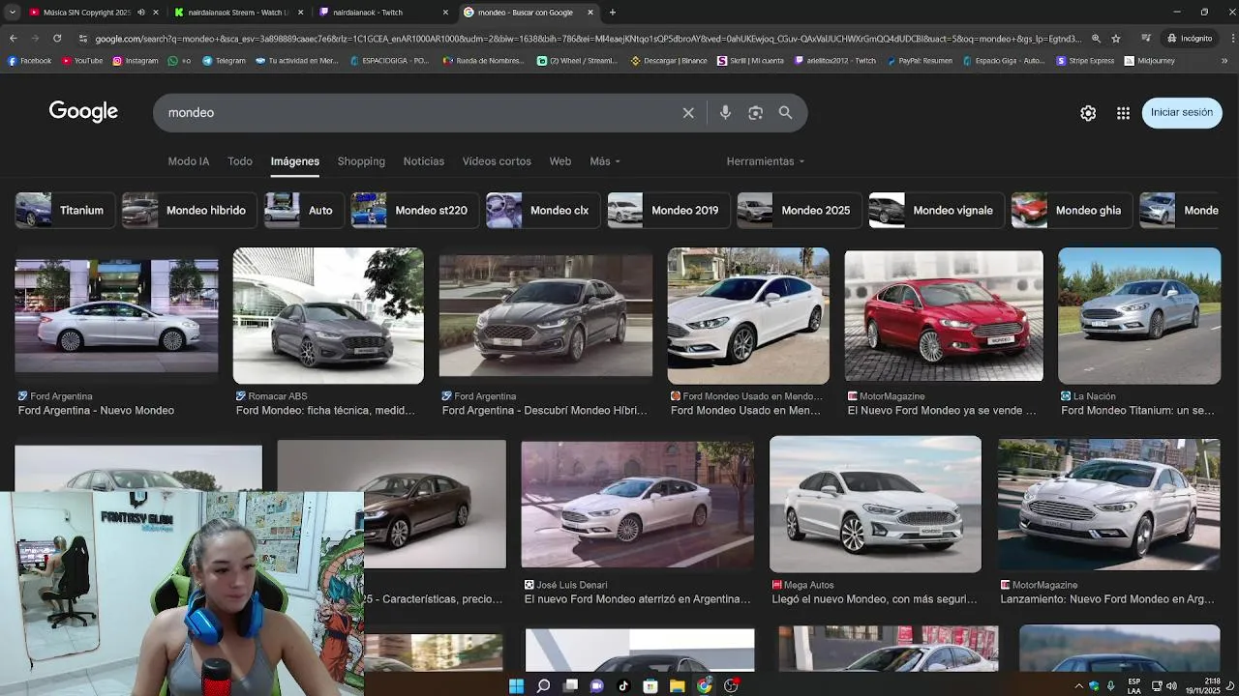The width and height of the screenshot is (1239, 696).
Task: Open volume control in system tray
Action: [1171, 686]
